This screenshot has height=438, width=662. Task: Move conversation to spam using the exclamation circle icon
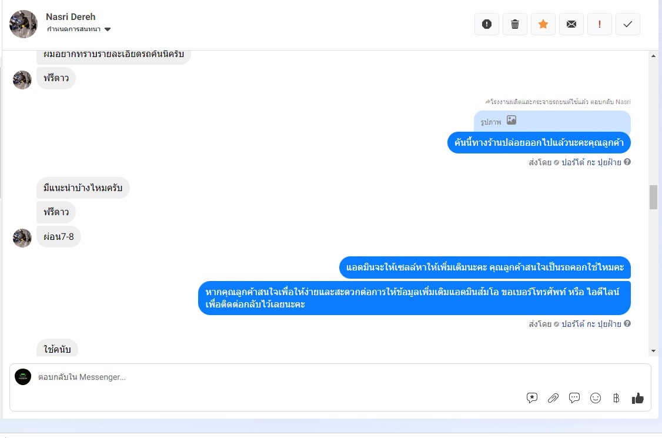pyautogui.click(x=486, y=24)
